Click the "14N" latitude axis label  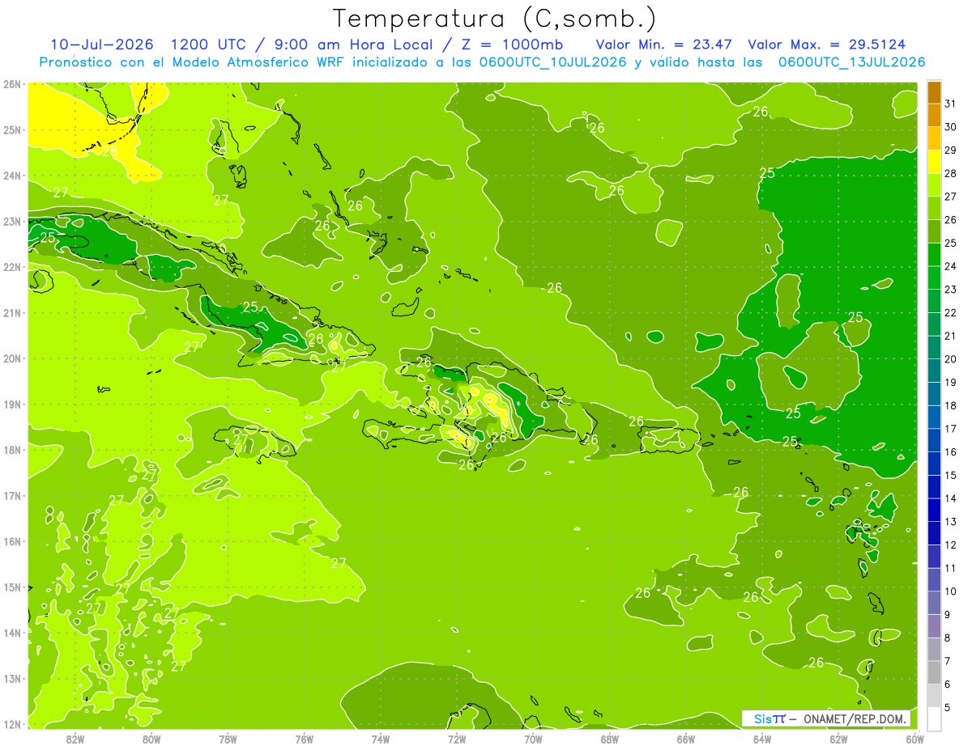pyautogui.click(x=12, y=633)
